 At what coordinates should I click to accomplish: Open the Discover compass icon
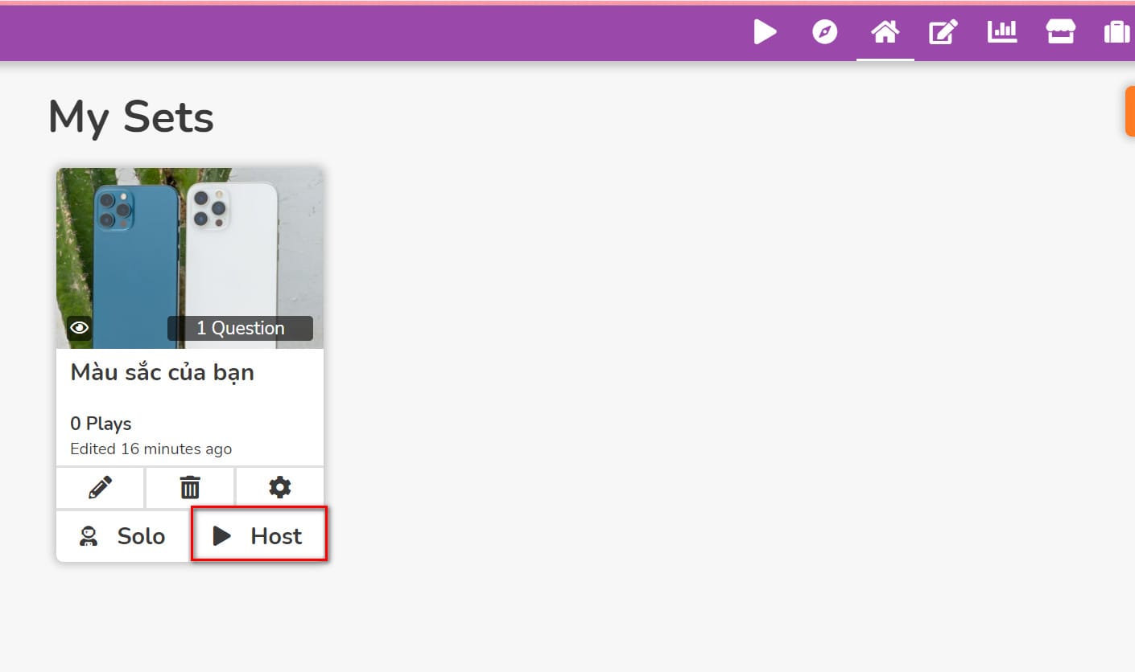pos(825,32)
